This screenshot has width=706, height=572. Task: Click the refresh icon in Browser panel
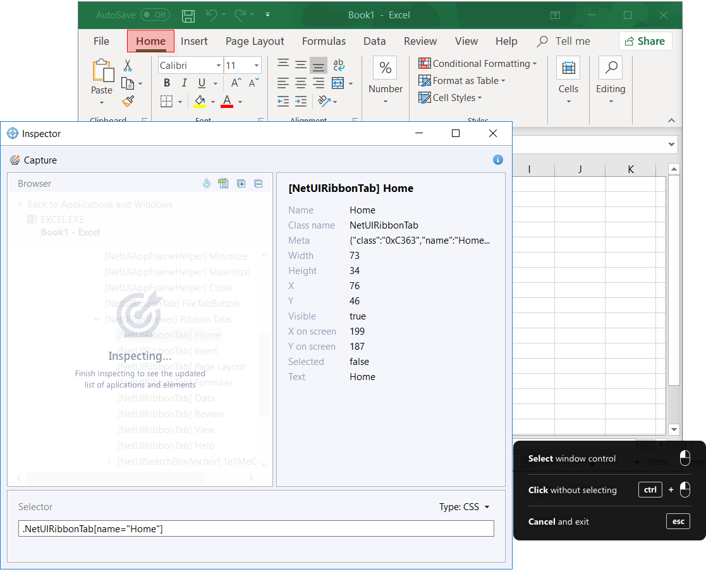(x=207, y=183)
